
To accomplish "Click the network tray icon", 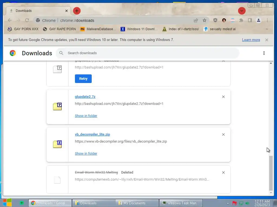I will (241, 203).
